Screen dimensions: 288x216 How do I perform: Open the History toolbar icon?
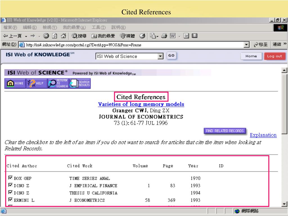[142, 36]
